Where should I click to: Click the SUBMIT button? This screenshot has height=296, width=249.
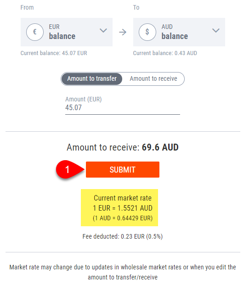[x=123, y=169]
